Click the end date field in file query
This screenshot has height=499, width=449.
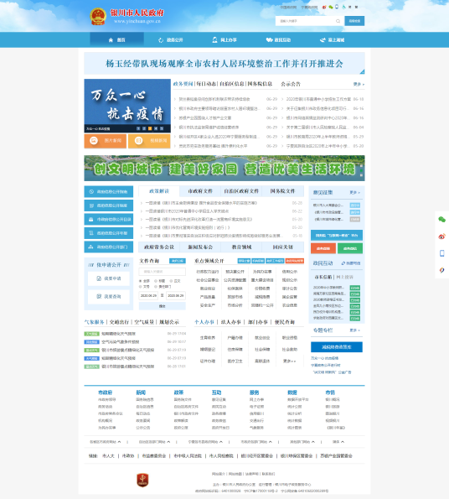point(176,296)
